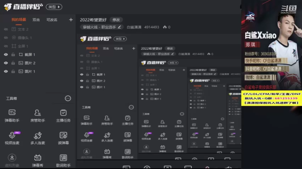The width and height of the screenshot is (302, 169).
Task: Select the 白鲨Xxiao streamer overlay picture
Action: pos(271,45)
